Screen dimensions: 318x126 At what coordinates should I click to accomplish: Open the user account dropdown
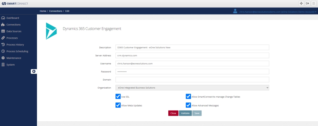(x=278, y=12)
